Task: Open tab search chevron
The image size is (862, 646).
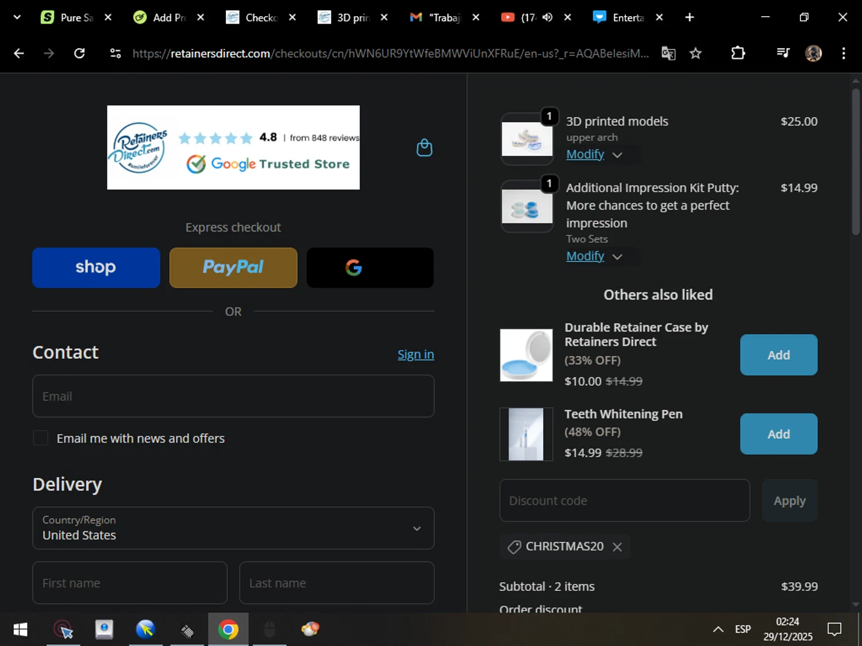Action: pyautogui.click(x=17, y=17)
